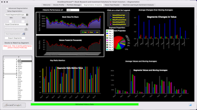The width and height of the screenshot is (197, 110).
Task: Click the Value50dayMAVG legend color box
Action: (111, 22)
